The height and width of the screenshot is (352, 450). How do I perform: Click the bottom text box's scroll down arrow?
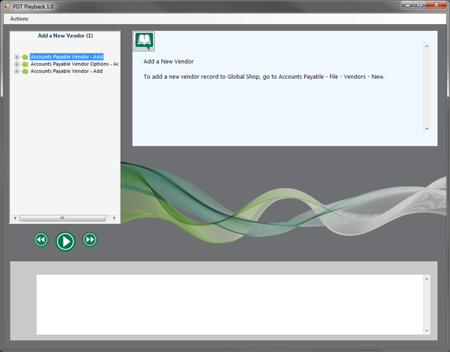point(427,331)
